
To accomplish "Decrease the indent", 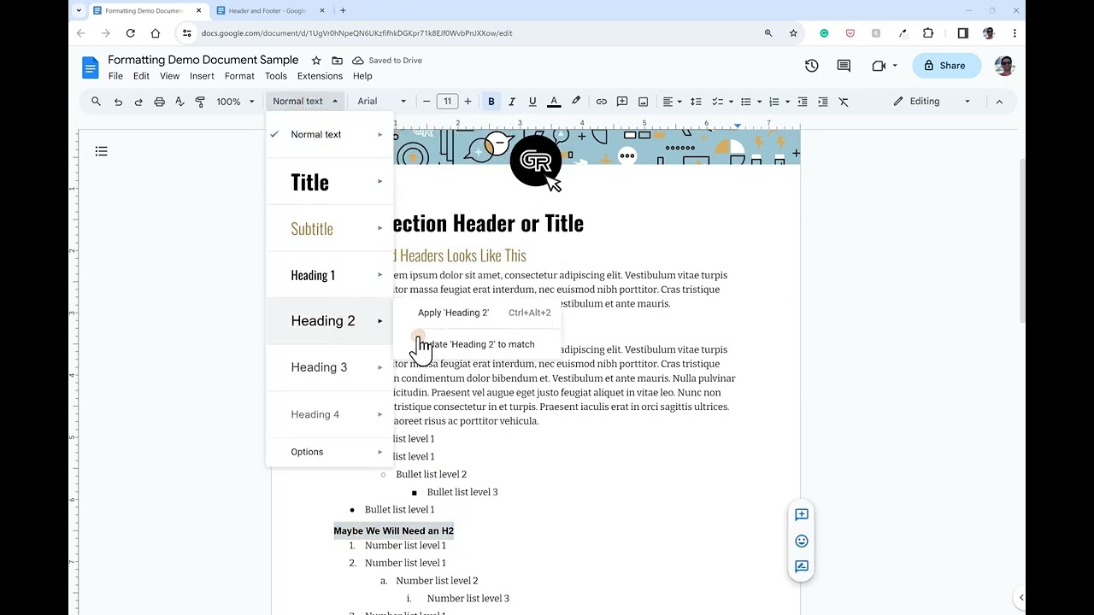I will click(803, 102).
